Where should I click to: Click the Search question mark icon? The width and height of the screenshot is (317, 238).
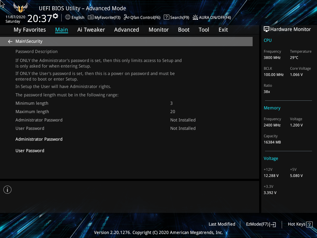pos(166,17)
